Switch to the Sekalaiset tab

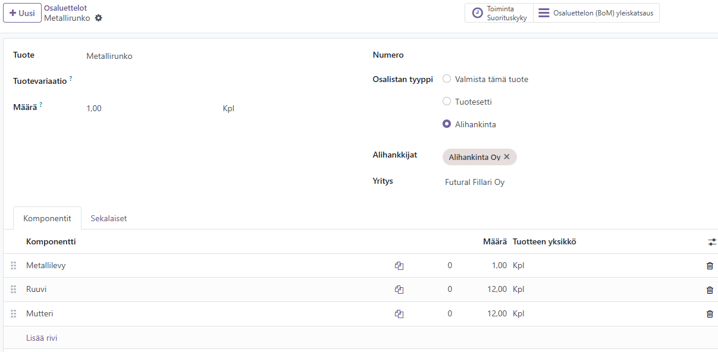108,218
